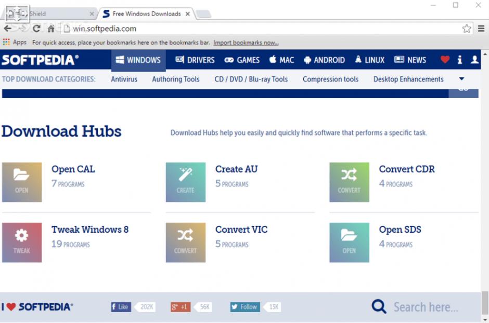Click the Twitter Follow button
This screenshot has height=323, width=489.
pyautogui.click(x=245, y=307)
